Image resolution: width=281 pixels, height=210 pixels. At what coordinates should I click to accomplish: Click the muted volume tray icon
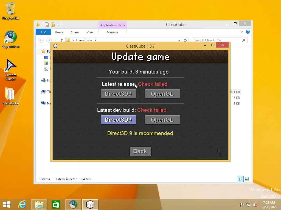(x=255, y=205)
